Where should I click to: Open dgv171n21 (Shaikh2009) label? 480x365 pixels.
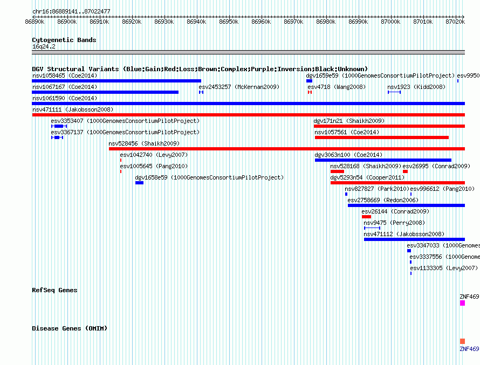[349, 121]
